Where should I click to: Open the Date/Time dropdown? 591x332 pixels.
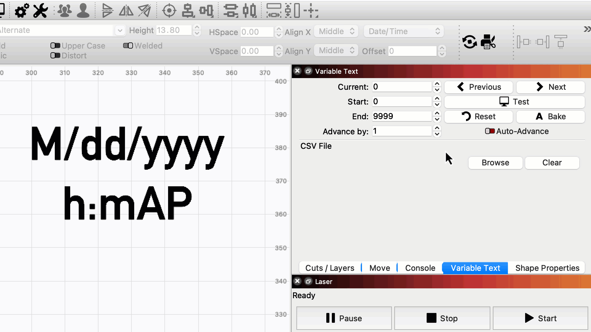point(404,31)
